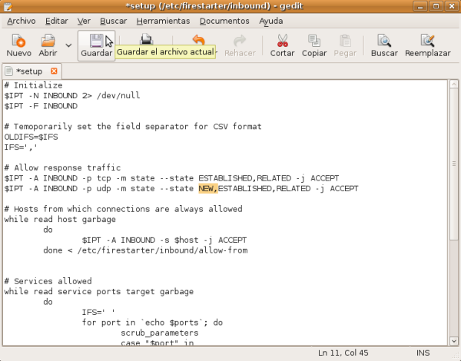Expand the Abrir recent files dropdown arrow
The width and height of the screenshot is (461, 361).
coord(69,45)
